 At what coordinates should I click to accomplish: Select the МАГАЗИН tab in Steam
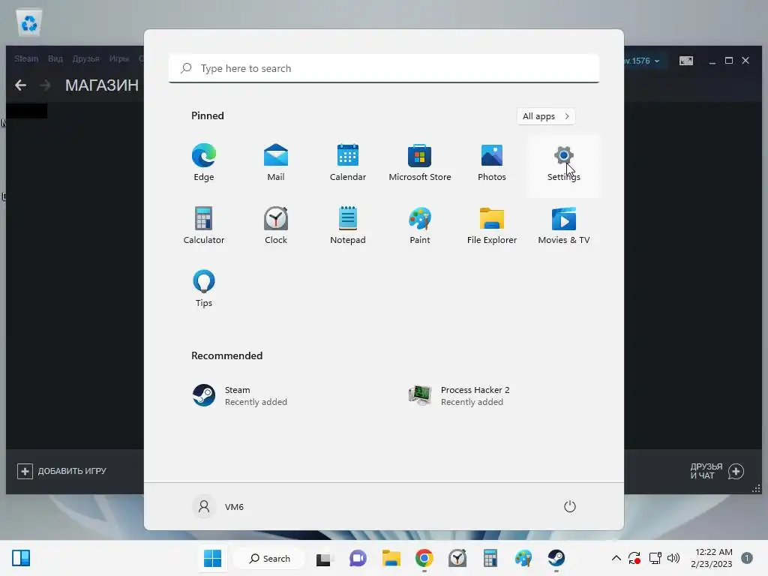[x=102, y=85]
